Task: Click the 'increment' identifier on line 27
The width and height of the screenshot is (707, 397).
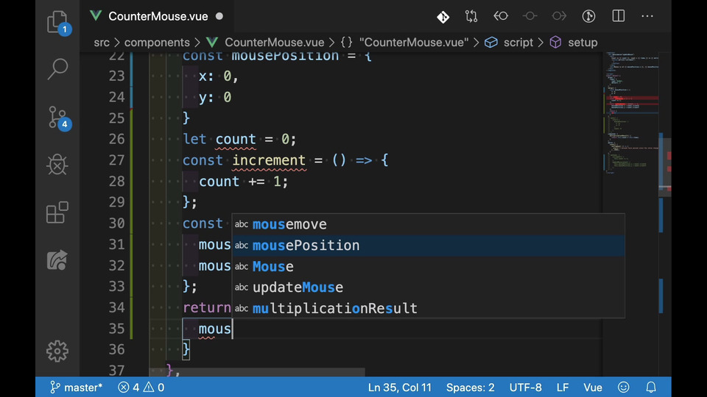Action: (270, 160)
